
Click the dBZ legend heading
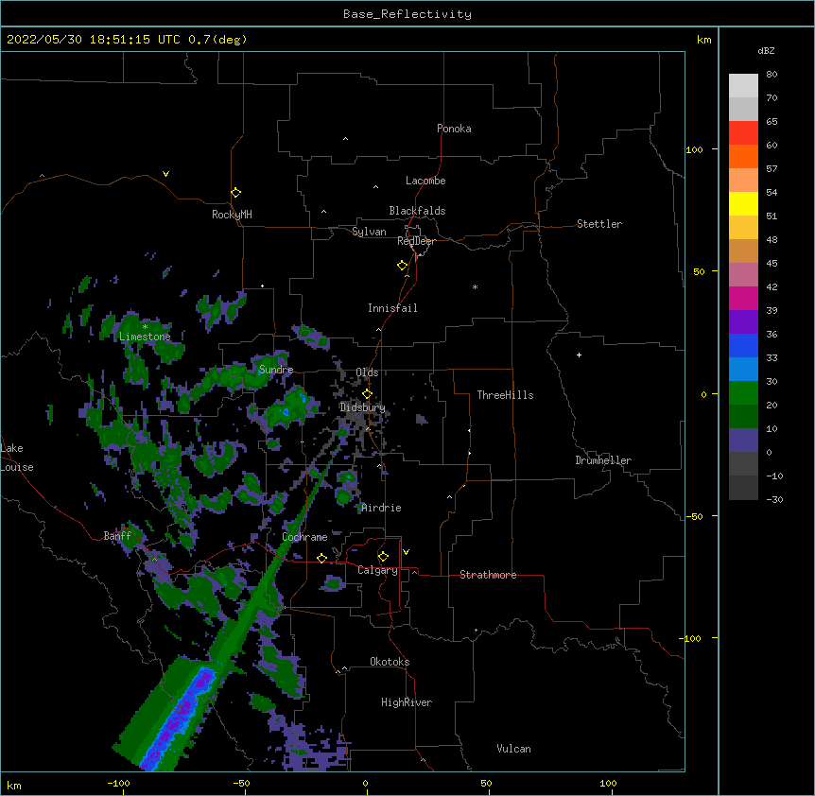click(766, 51)
